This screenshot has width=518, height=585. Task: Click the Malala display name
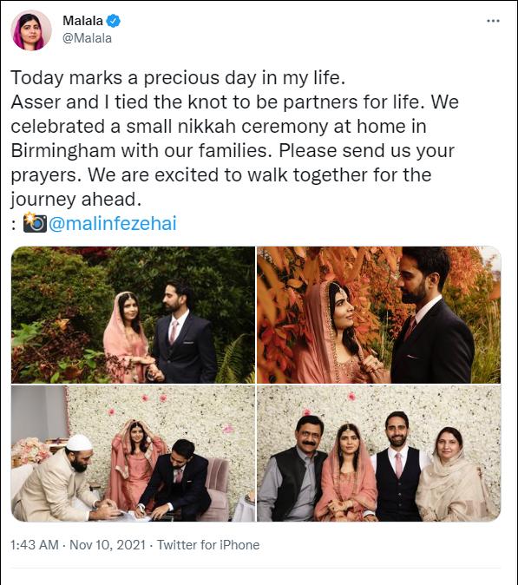tap(82, 21)
